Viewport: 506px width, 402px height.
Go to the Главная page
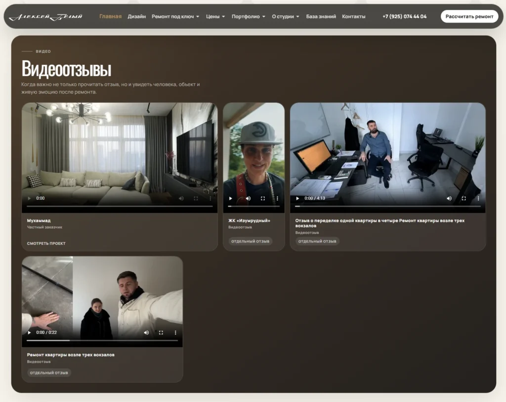110,16
